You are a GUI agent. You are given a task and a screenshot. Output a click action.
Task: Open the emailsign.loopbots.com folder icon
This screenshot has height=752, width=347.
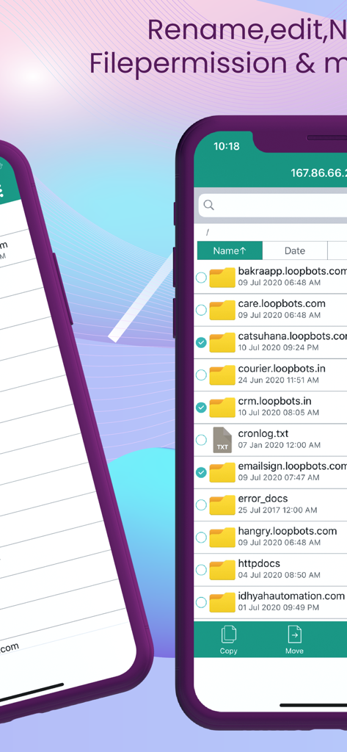(222, 472)
